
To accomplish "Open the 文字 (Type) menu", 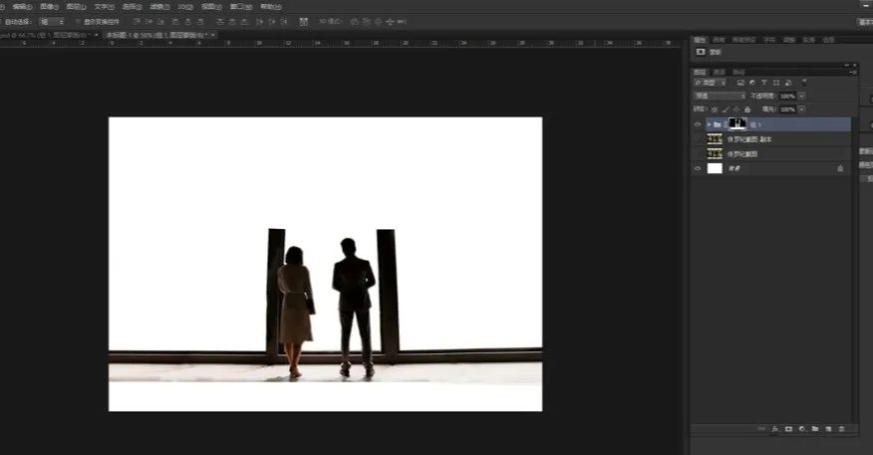I will [x=104, y=7].
